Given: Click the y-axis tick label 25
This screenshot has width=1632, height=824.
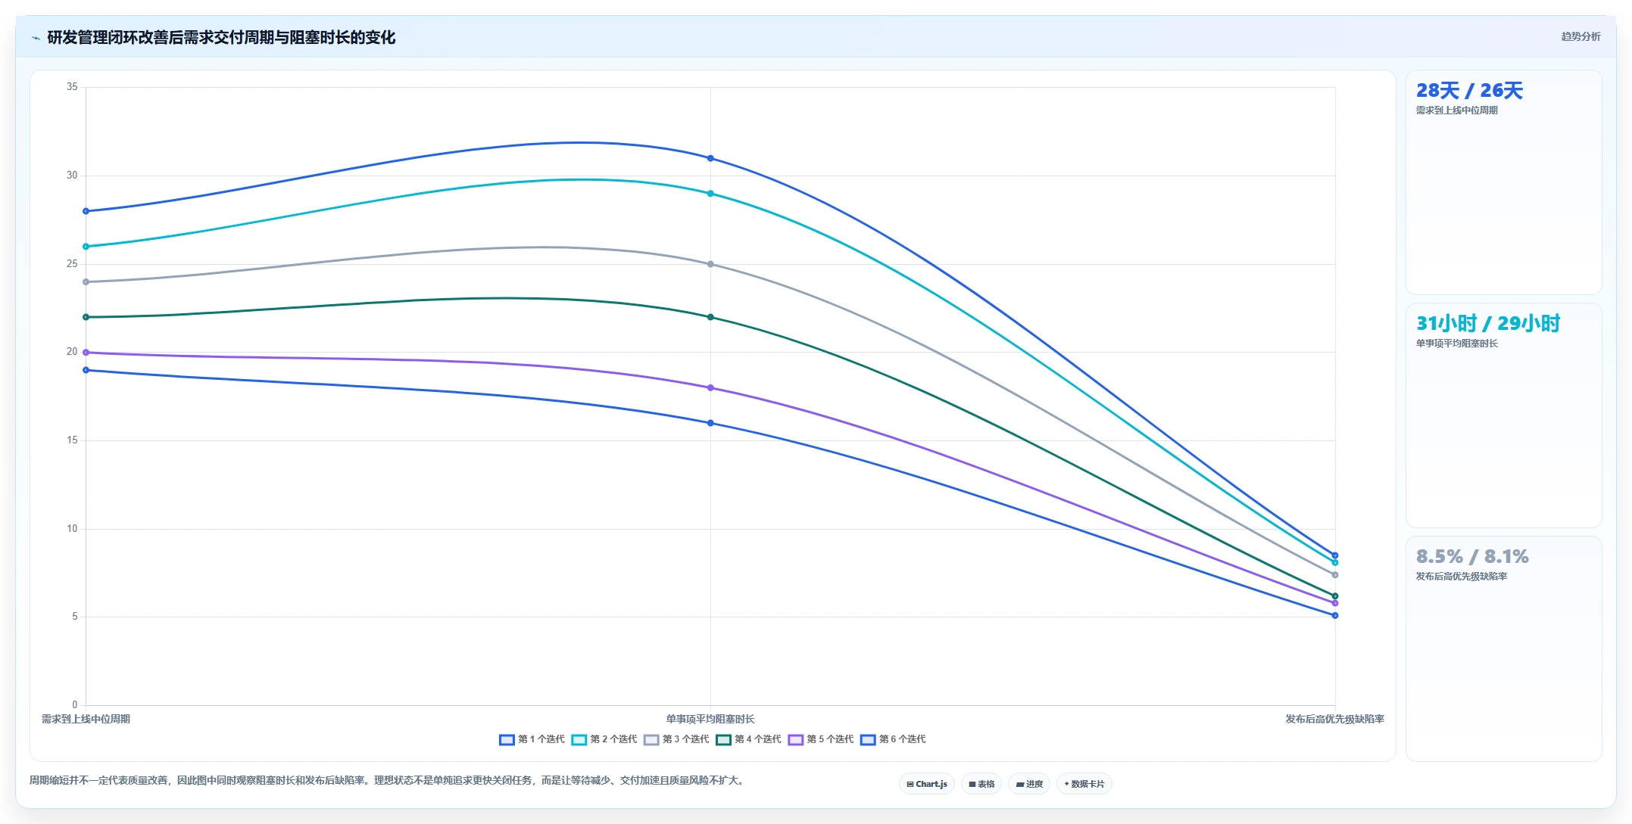Looking at the screenshot, I should coord(72,264).
